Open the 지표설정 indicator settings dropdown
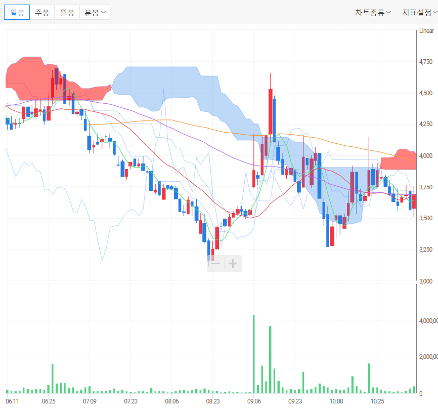 click(x=420, y=13)
